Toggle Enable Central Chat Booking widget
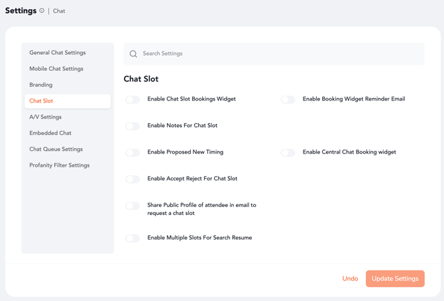 (x=288, y=152)
